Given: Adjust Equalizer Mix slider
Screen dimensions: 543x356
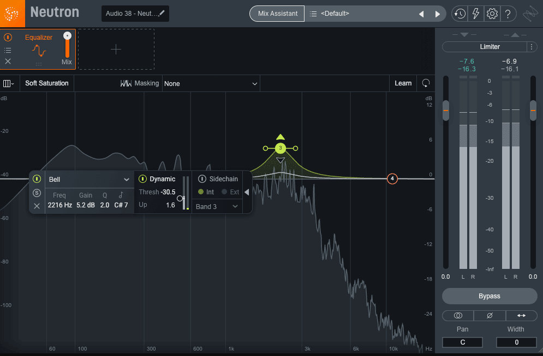Looking at the screenshot, I should (67, 36).
